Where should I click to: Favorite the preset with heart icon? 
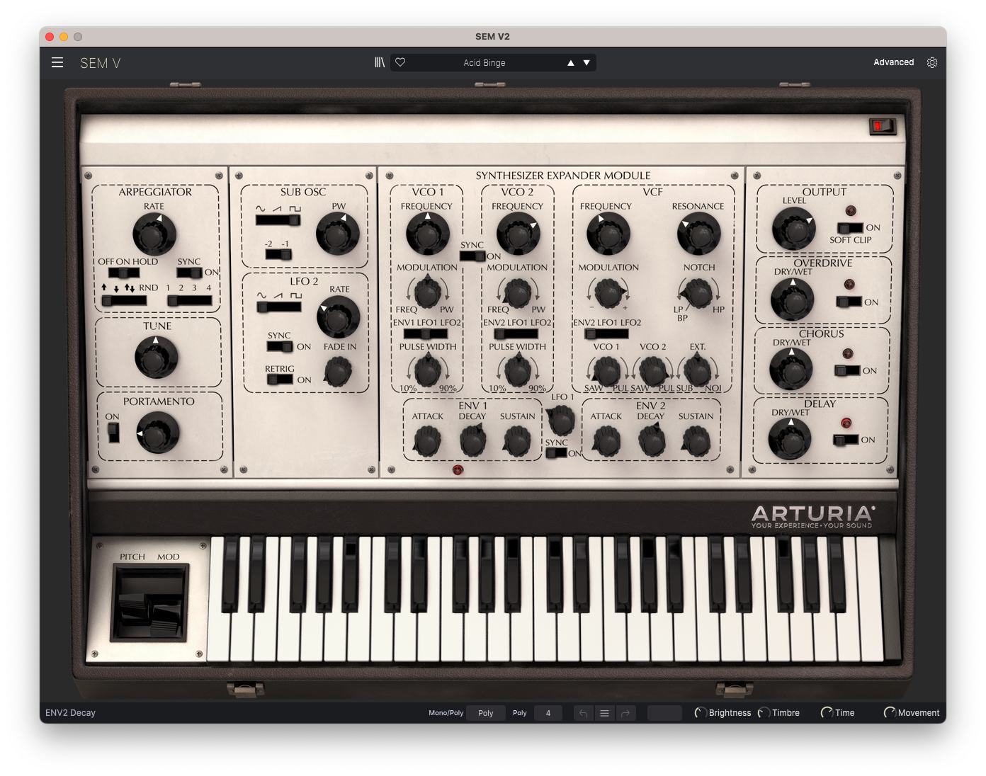tap(400, 62)
